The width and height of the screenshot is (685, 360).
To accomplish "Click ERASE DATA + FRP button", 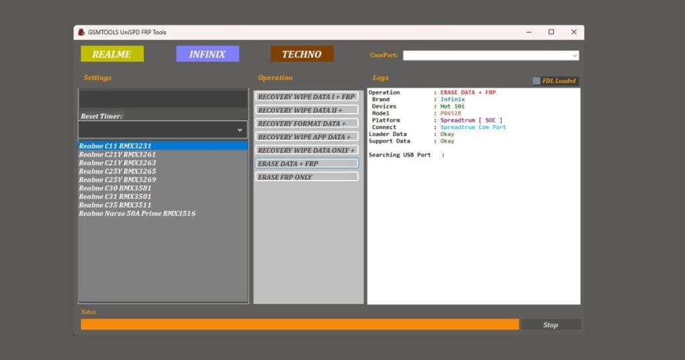I will point(306,163).
